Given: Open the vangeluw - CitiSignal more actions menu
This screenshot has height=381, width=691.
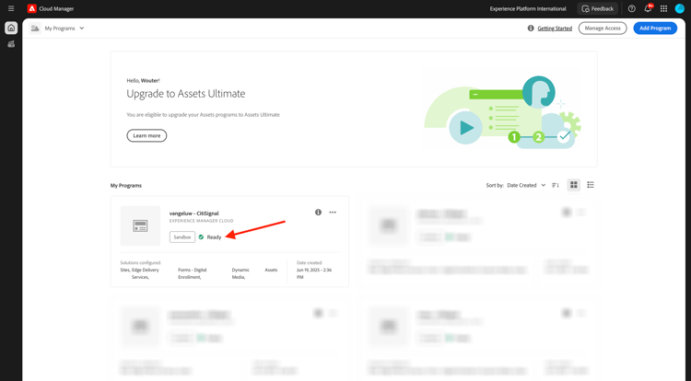Looking at the screenshot, I should pyautogui.click(x=333, y=212).
